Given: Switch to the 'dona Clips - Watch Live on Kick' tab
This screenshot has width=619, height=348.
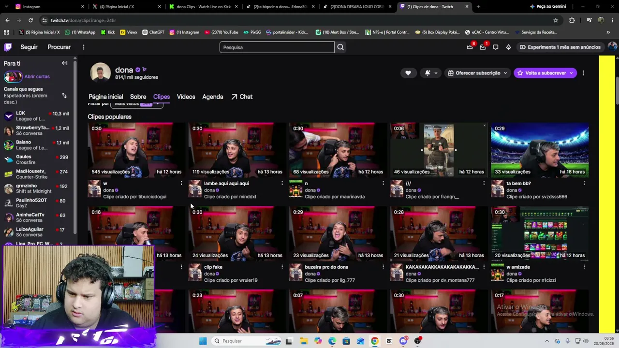Looking at the screenshot, I should pyautogui.click(x=203, y=7).
